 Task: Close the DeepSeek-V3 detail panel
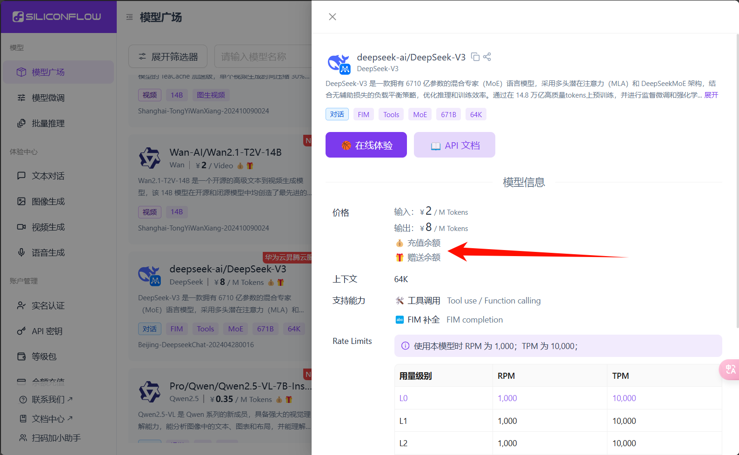[x=333, y=17]
